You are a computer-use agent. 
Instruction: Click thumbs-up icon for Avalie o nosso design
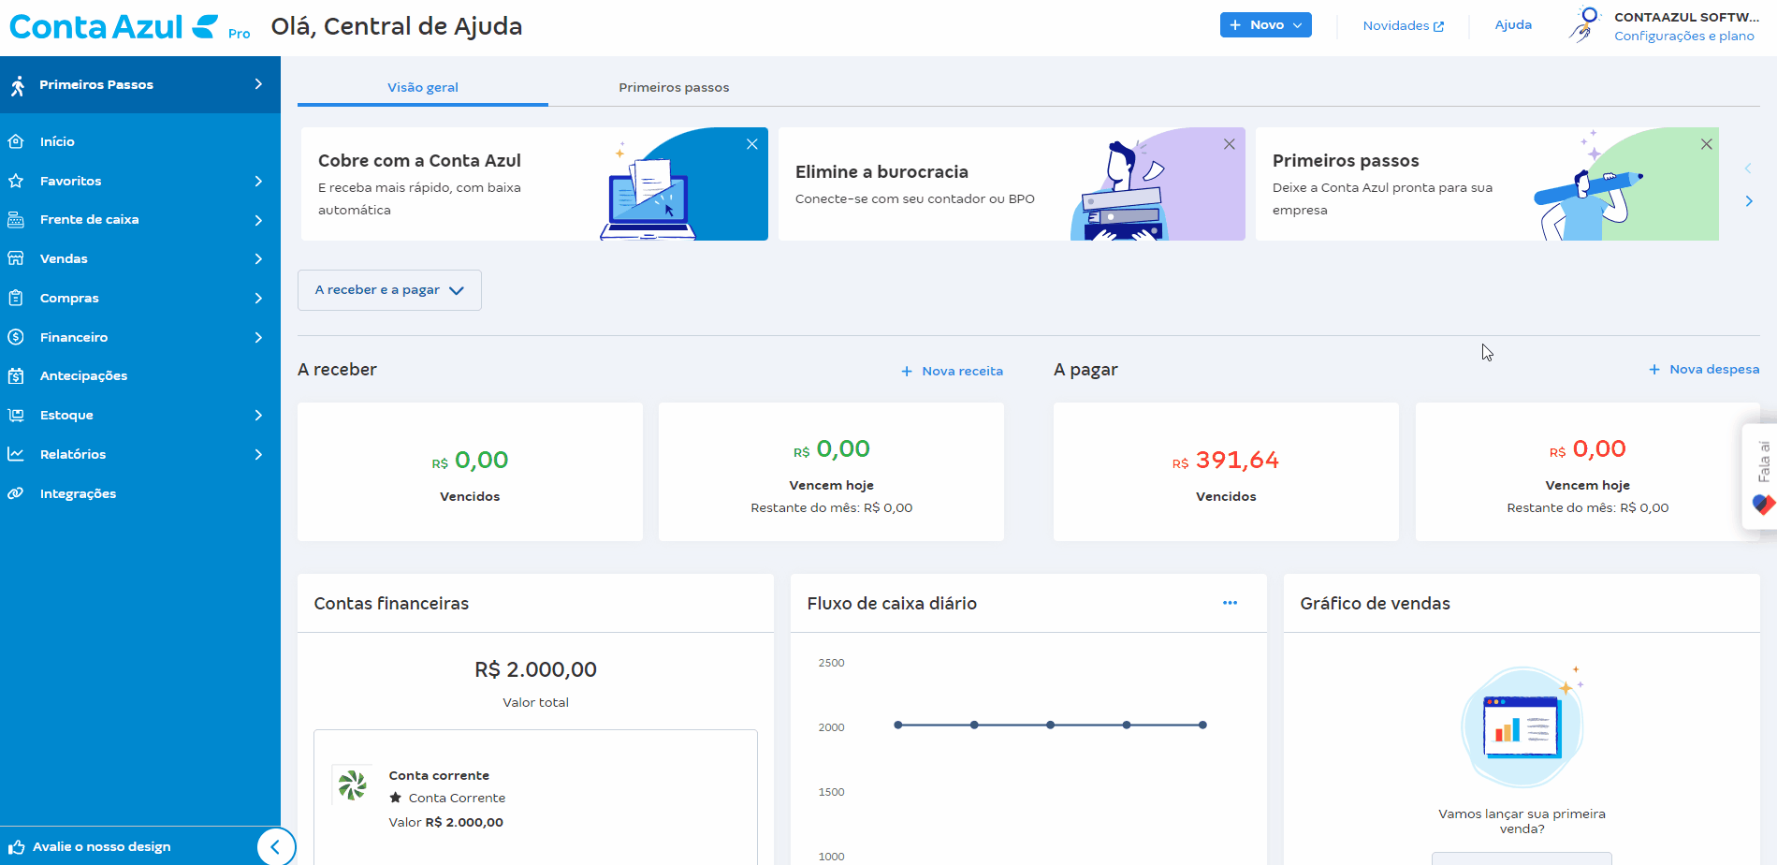point(17,846)
